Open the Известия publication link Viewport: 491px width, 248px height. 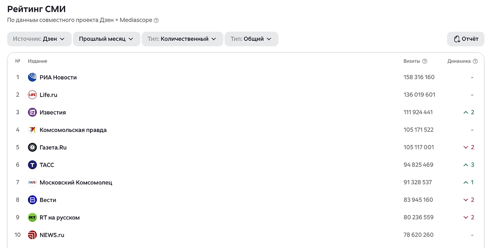coord(53,112)
